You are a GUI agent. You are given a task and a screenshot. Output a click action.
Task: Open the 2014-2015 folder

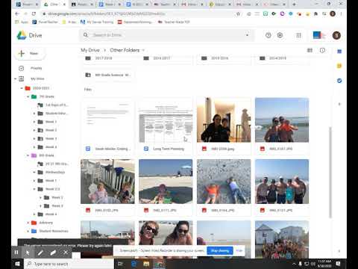coord(282,58)
